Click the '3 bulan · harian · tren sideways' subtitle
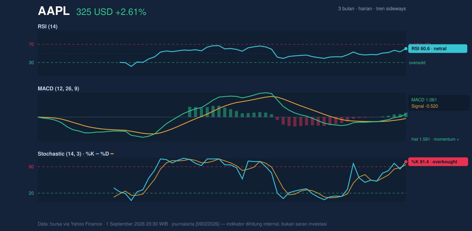The width and height of the screenshot is (472, 231). pyautogui.click(x=372, y=9)
